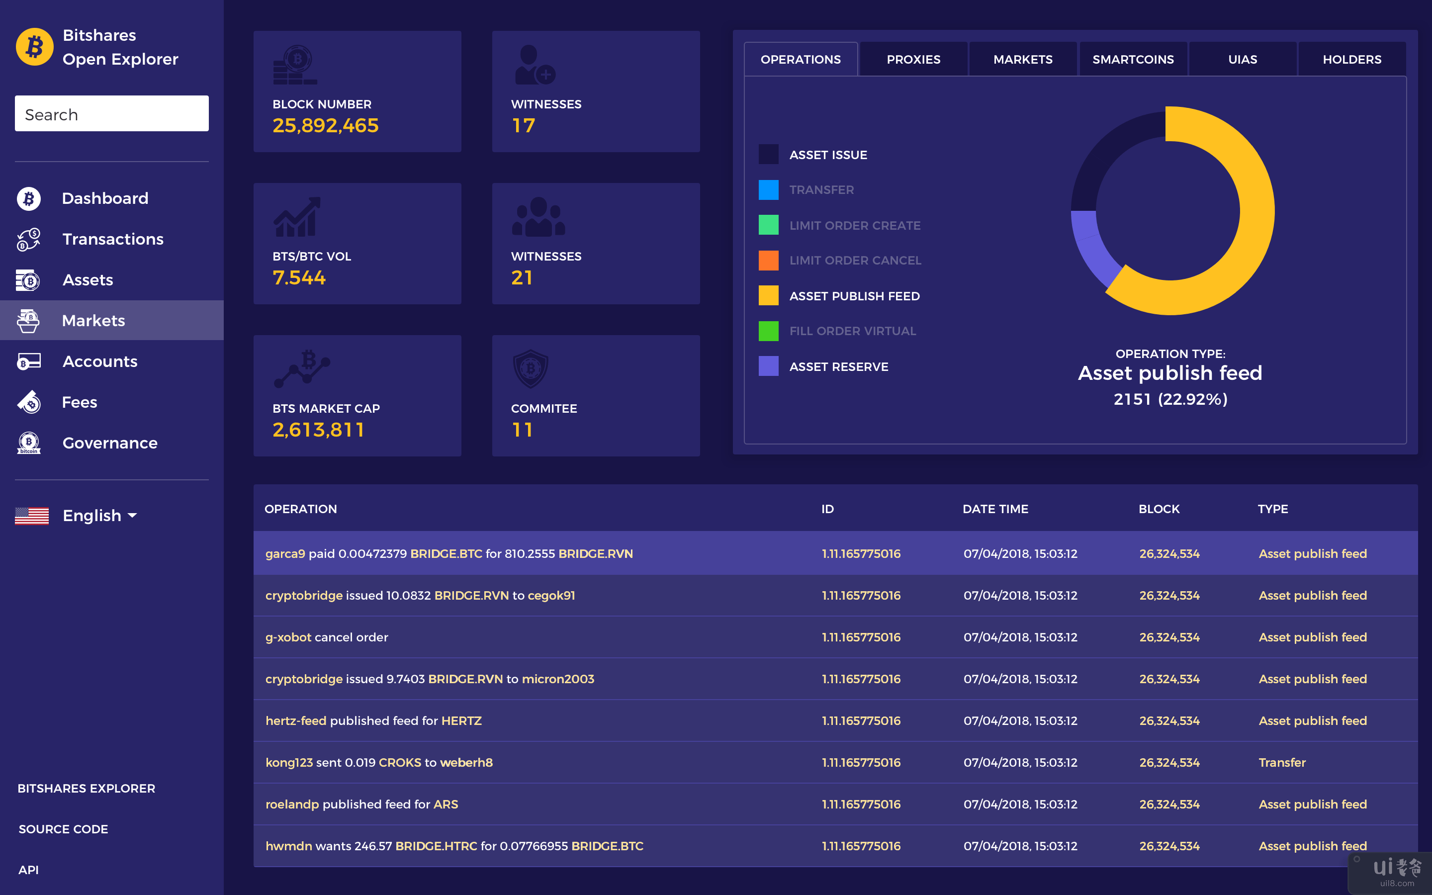The width and height of the screenshot is (1432, 895).
Task: Open Transactions in the sidebar
Action: pos(113,239)
